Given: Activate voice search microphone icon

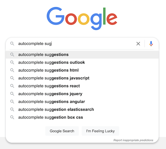Looking at the screenshot, I should tap(151, 44).
